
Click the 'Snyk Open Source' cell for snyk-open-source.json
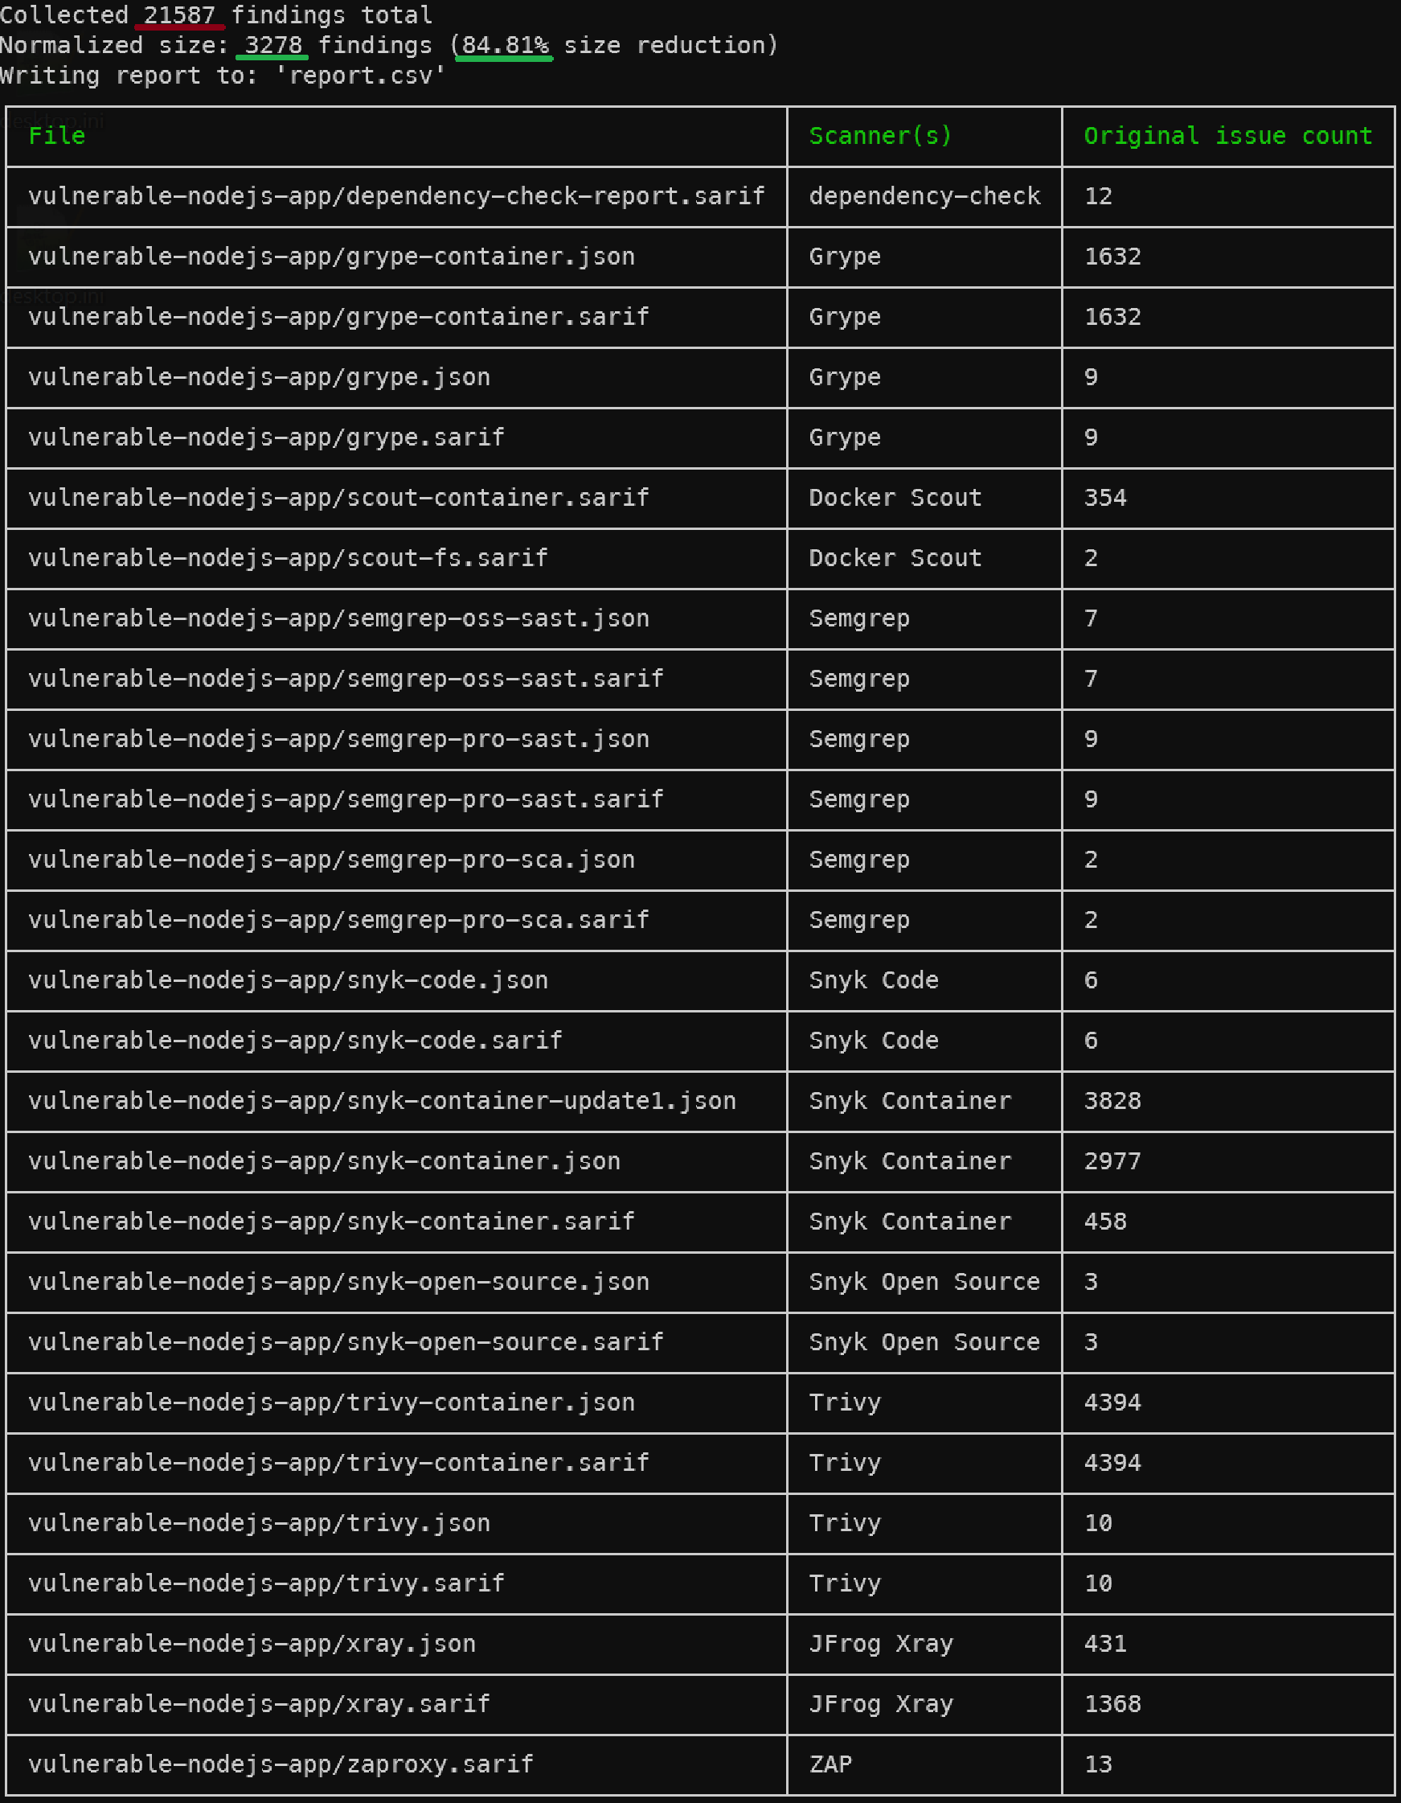(924, 1281)
